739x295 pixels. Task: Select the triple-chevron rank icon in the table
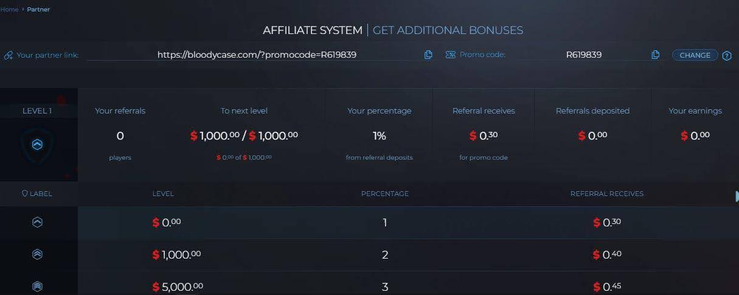click(38, 287)
